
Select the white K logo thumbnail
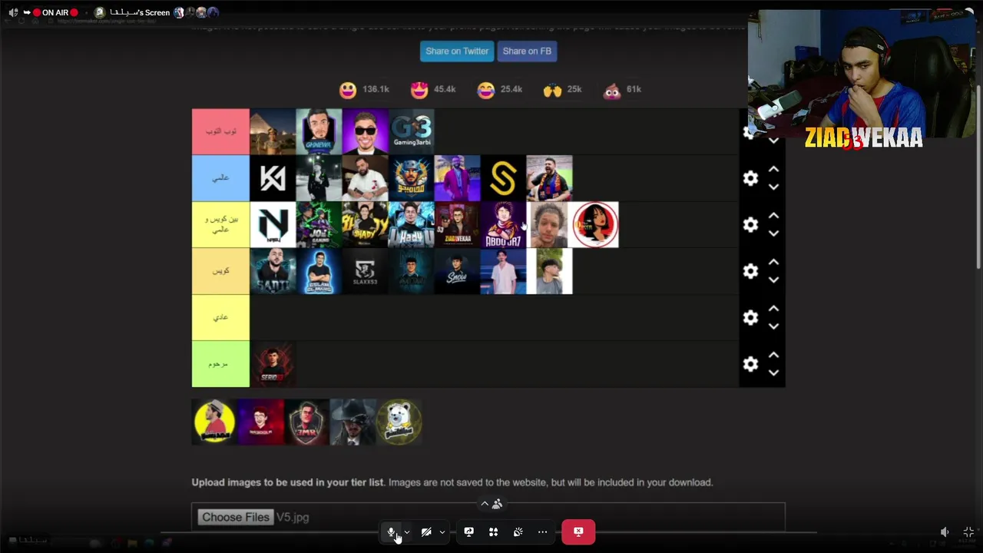point(273,178)
